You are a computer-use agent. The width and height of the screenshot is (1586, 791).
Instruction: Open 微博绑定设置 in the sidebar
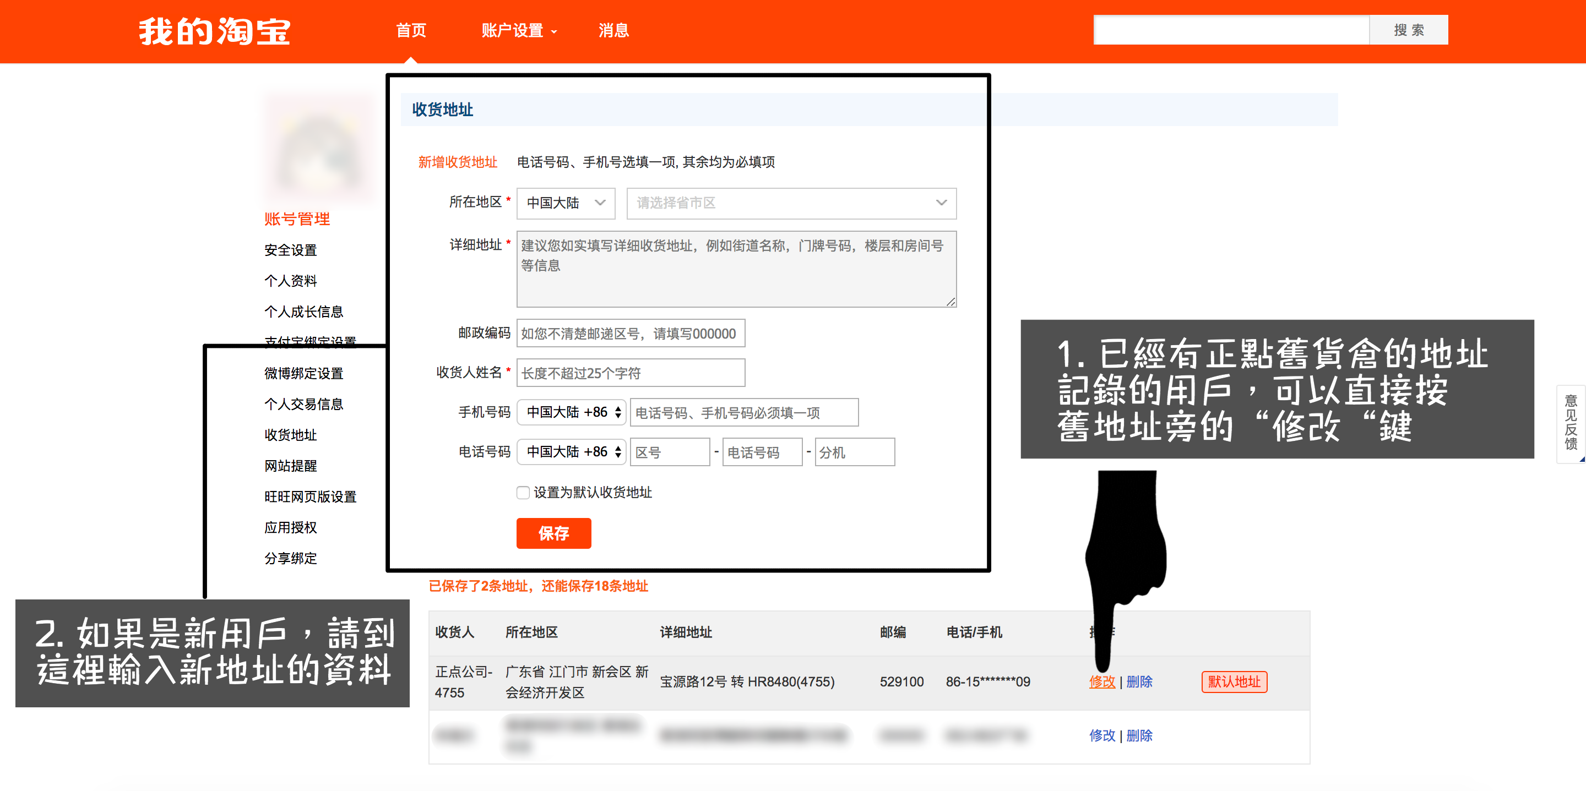(x=303, y=373)
